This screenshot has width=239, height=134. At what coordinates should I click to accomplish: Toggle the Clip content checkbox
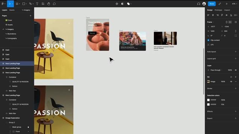(x=208, y=40)
